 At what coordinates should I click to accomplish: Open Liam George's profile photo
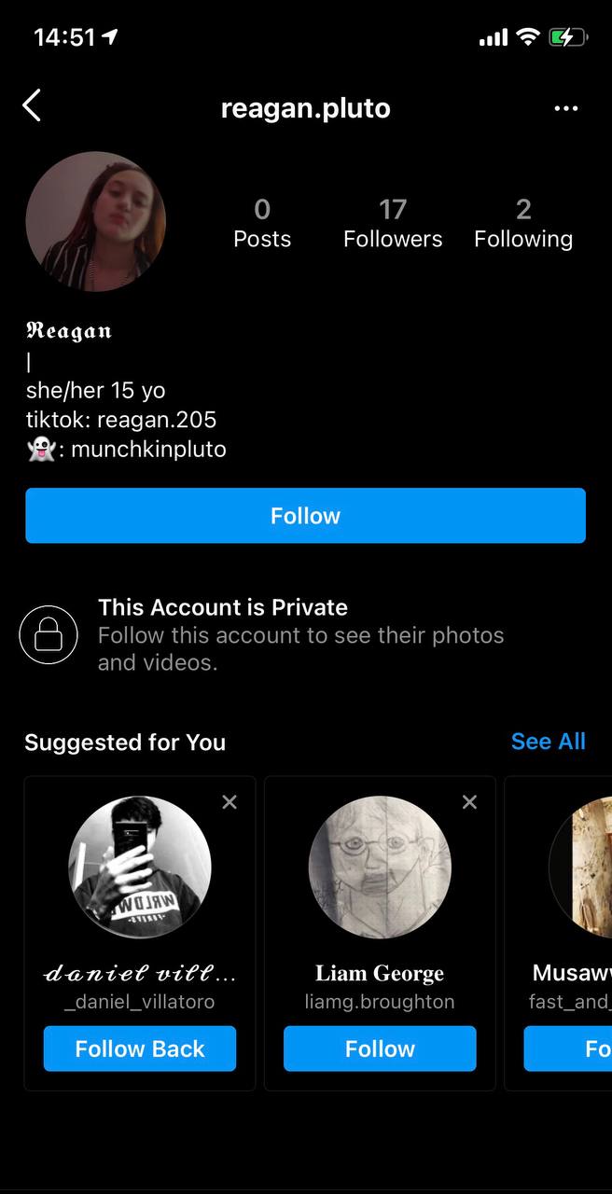[x=380, y=867]
